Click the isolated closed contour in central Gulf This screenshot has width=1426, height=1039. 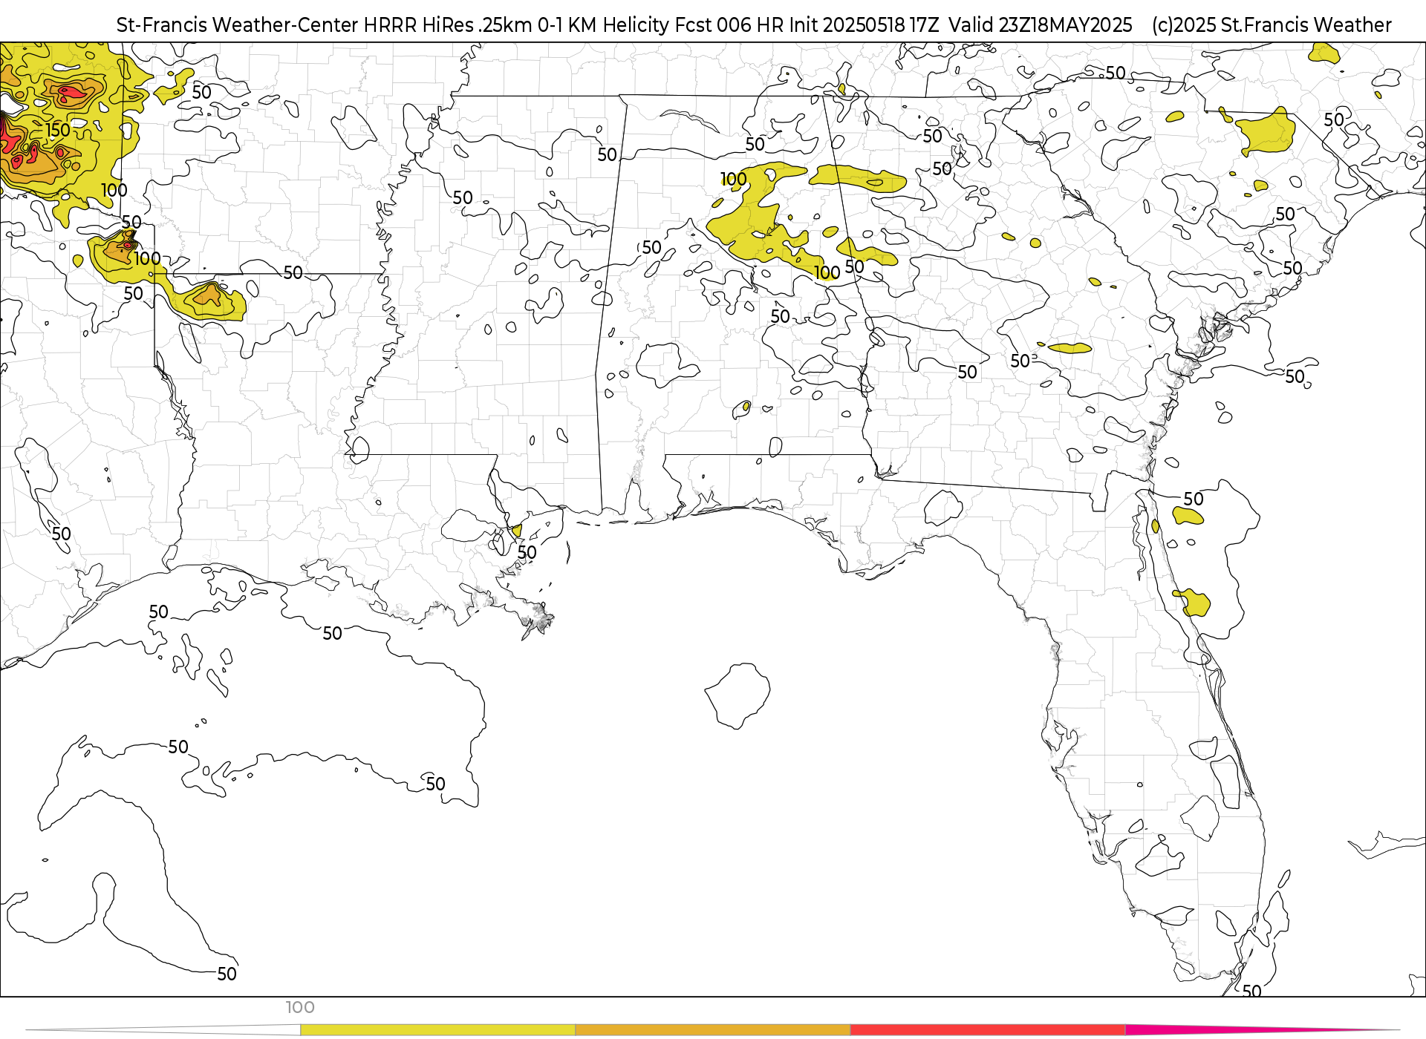click(x=738, y=696)
